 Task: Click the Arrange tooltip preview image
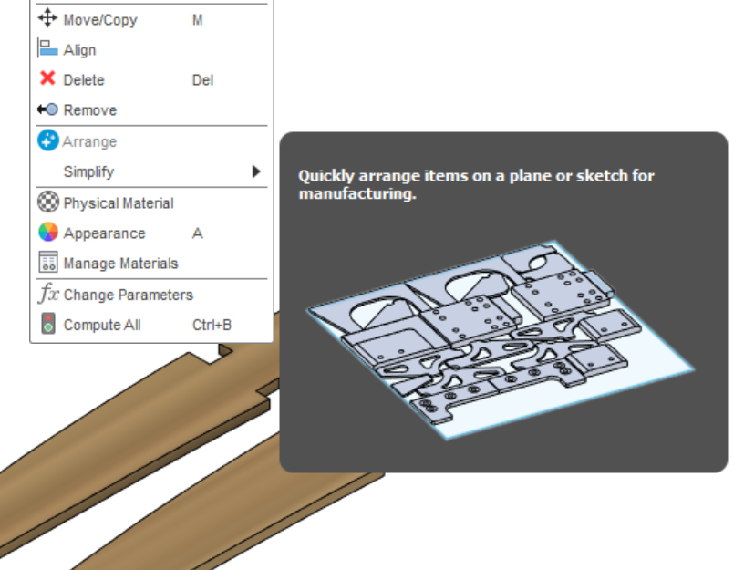point(501,337)
